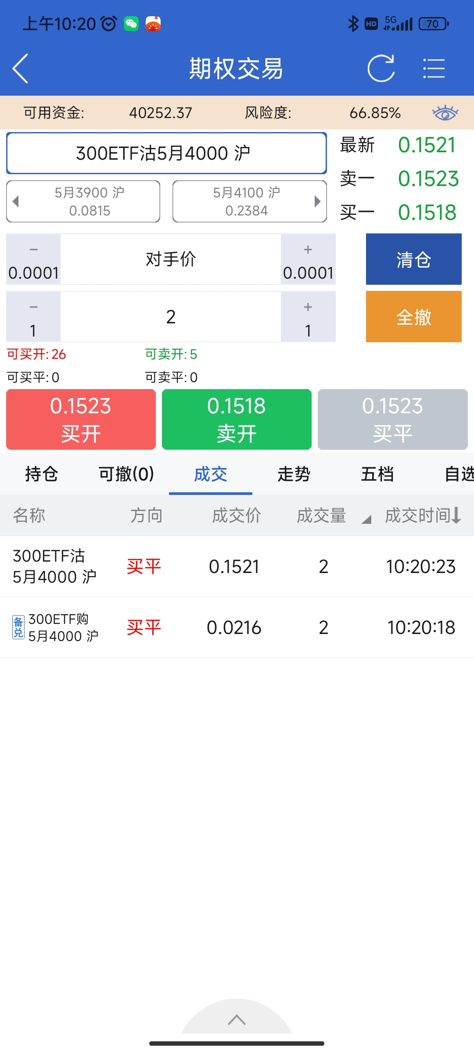Screen dimensions: 474x1053
Task: Decrease order quantity by 1
Action: pos(33,317)
